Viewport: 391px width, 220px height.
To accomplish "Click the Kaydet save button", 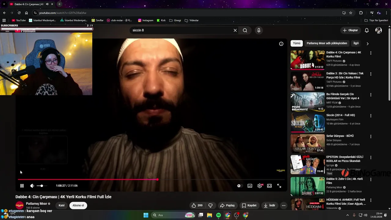I will point(249,205).
